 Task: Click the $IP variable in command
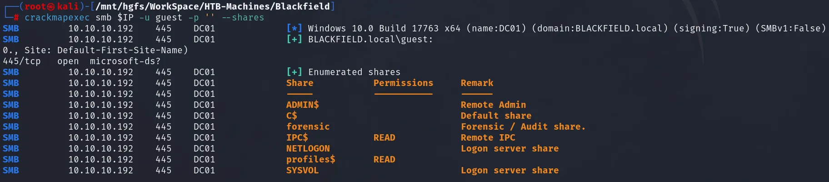125,18
